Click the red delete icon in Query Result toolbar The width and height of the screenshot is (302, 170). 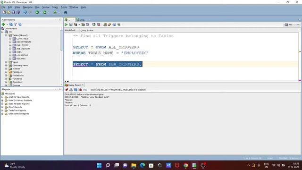click(80, 90)
